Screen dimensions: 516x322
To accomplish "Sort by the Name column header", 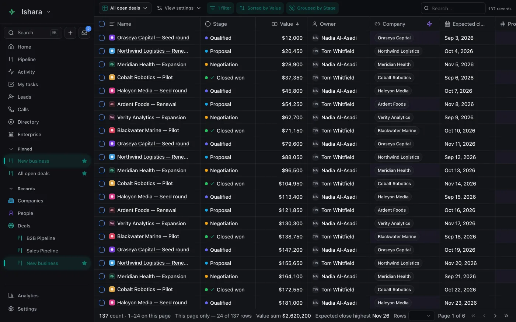I will click(x=124, y=24).
